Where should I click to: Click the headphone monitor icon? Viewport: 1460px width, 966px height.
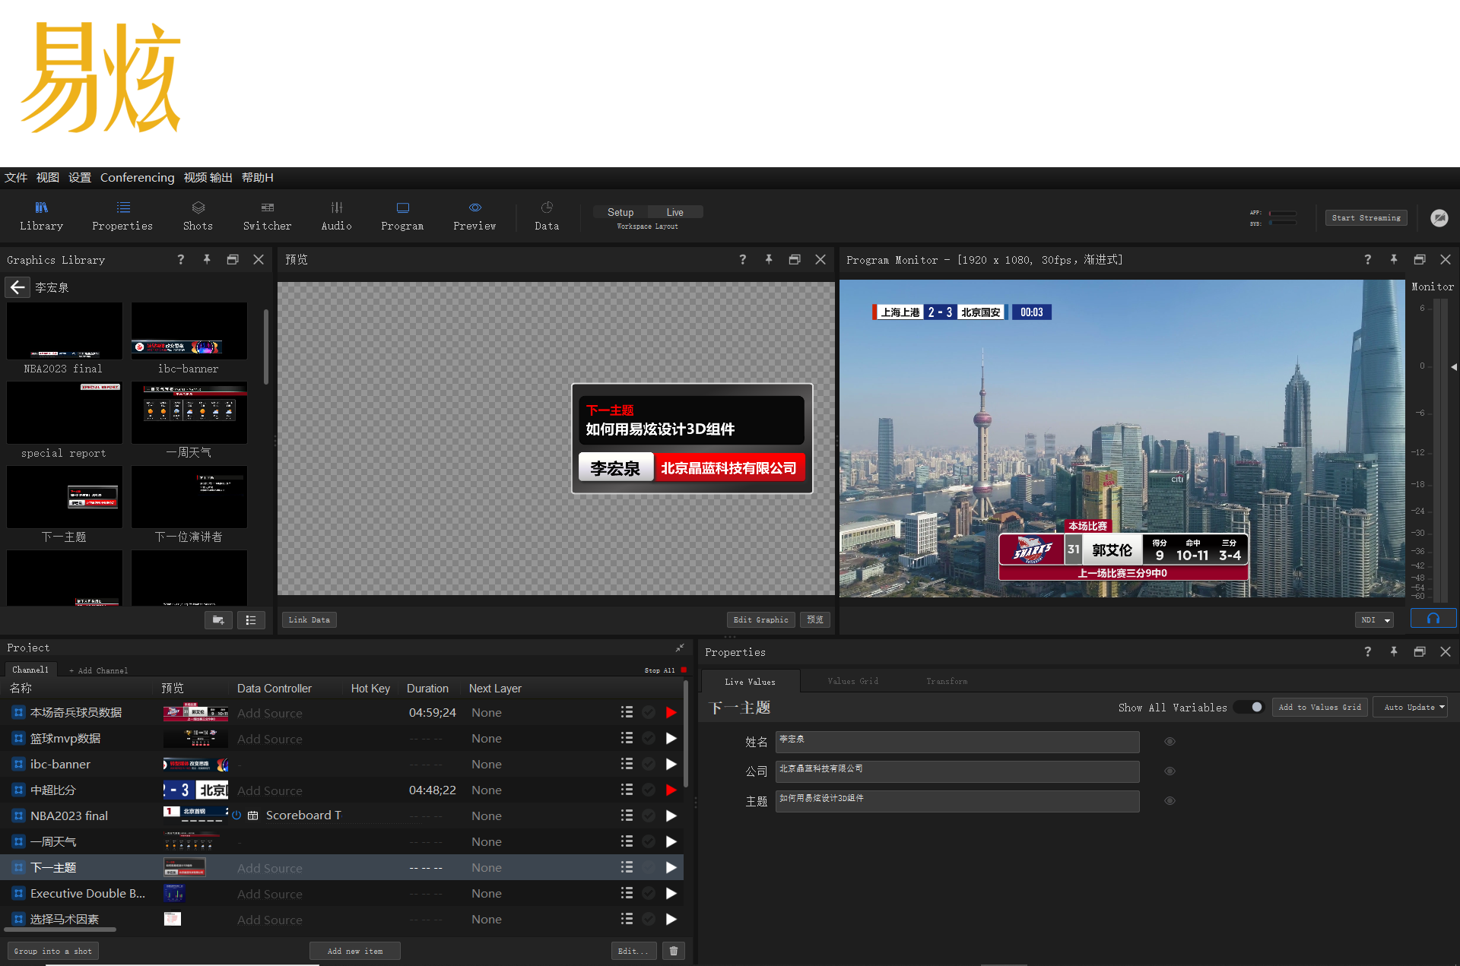[x=1433, y=619]
